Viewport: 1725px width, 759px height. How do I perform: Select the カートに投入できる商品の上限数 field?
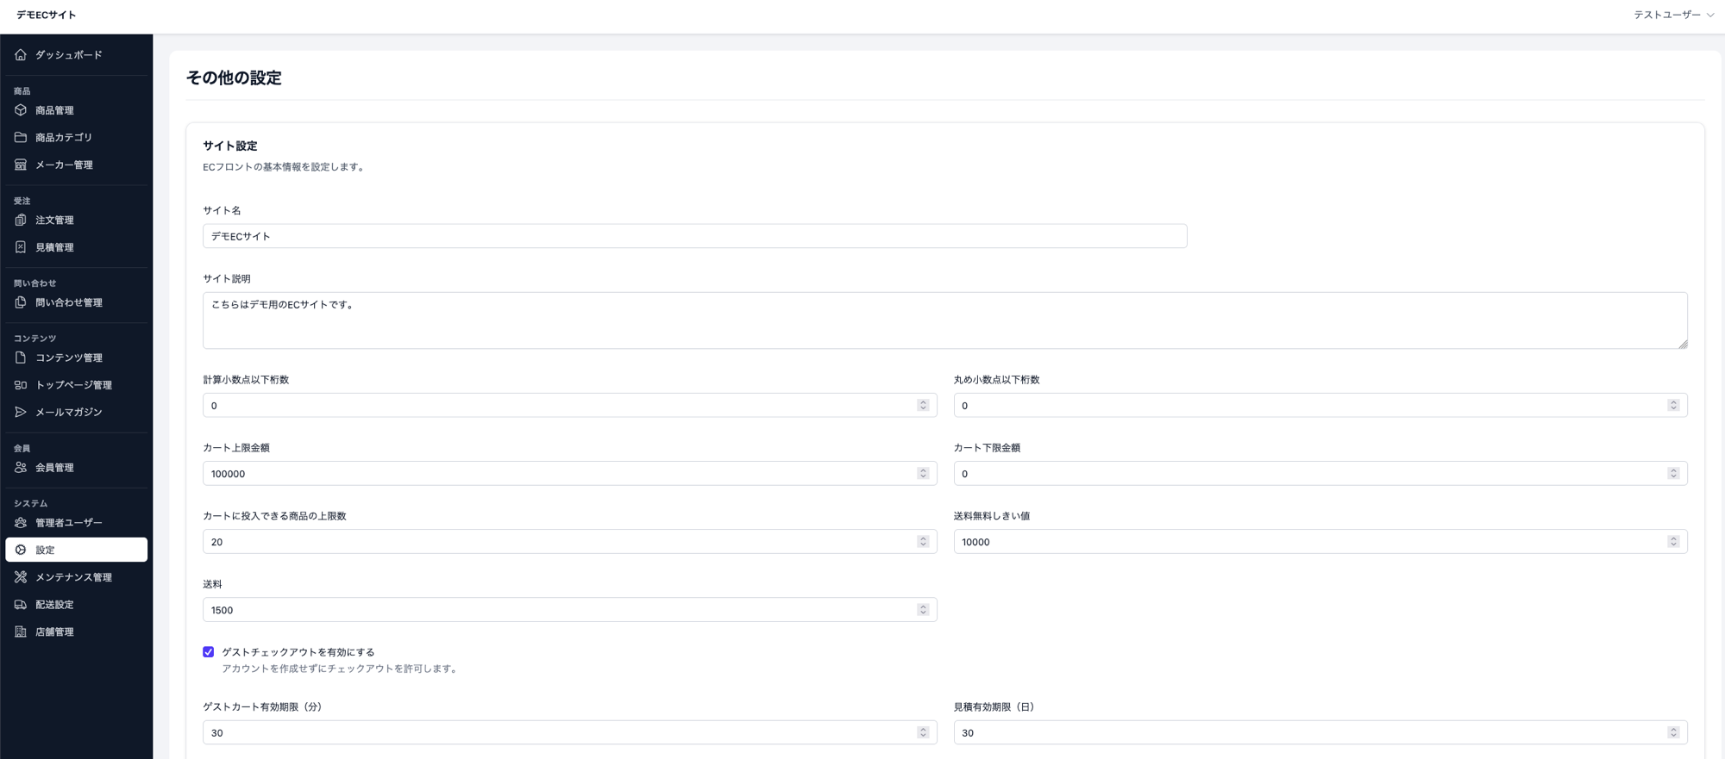[569, 541]
